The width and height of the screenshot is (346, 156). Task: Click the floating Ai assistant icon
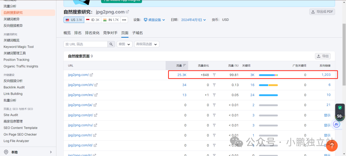336,124
